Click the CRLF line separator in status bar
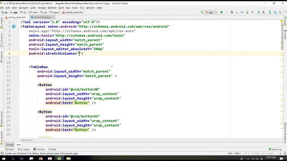 tap(237, 153)
